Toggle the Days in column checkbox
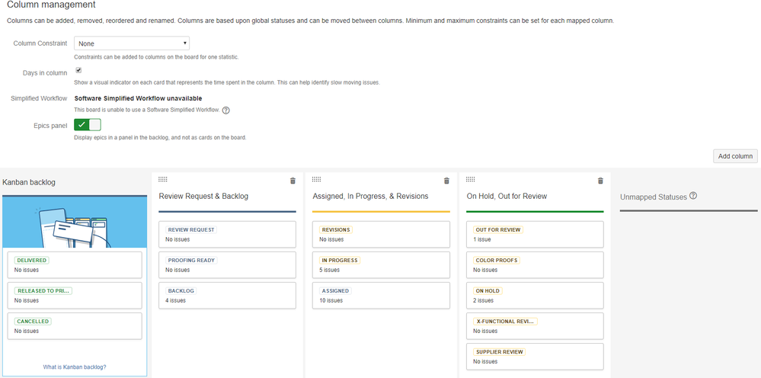 tap(78, 71)
